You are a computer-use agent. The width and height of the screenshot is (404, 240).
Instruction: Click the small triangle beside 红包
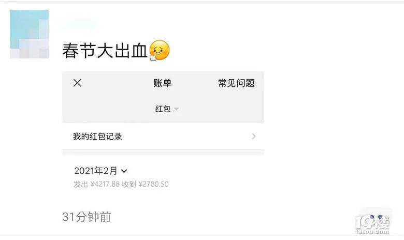pos(176,109)
